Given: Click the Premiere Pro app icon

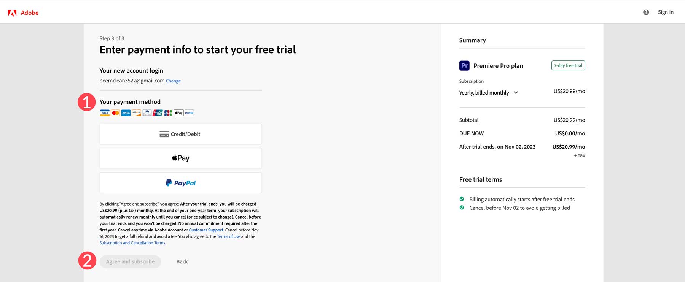Looking at the screenshot, I should pyautogui.click(x=464, y=66).
